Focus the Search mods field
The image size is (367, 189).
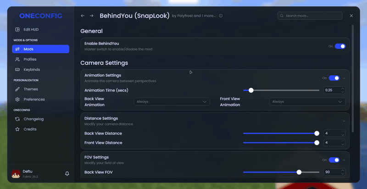pyautogui.click(x=310, y=16)
